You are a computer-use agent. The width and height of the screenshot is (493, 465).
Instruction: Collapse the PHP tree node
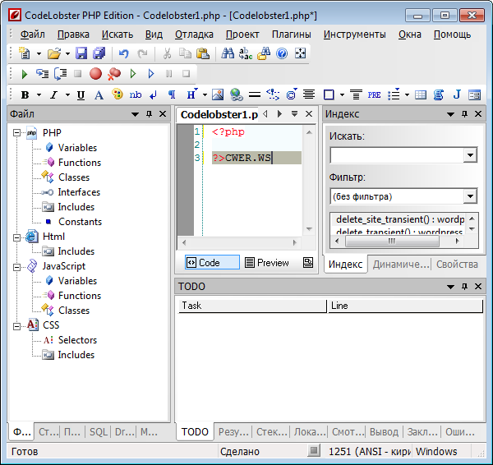coord(16,133)
